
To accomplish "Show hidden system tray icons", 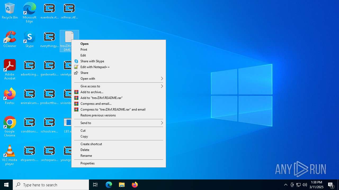I will coord(286,185).
